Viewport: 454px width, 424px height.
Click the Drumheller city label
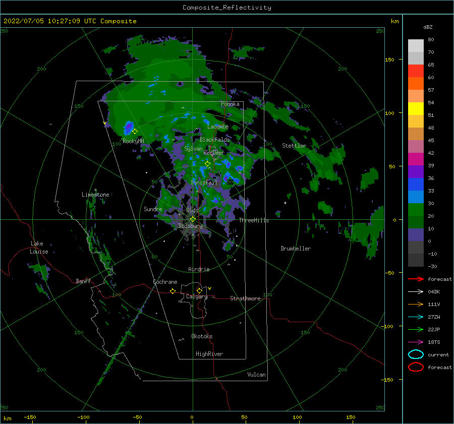(x=296, y=249)
